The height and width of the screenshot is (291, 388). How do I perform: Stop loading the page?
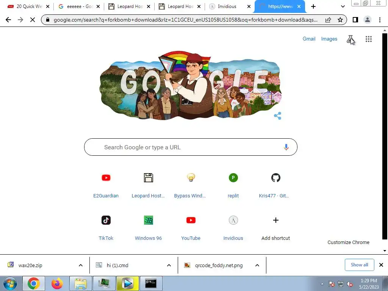tap(33, 20)
